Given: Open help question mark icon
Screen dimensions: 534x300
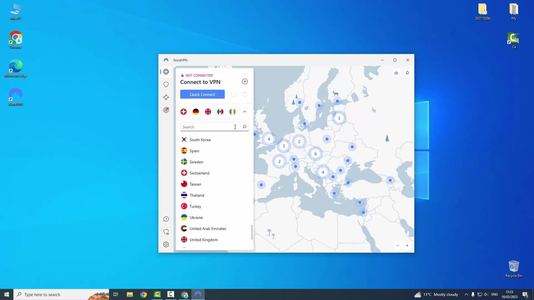Looking at the screenshot, I should tap(166, 219).
